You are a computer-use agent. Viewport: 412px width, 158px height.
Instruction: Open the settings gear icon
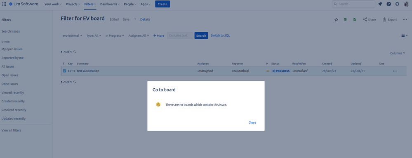point(397,4)
